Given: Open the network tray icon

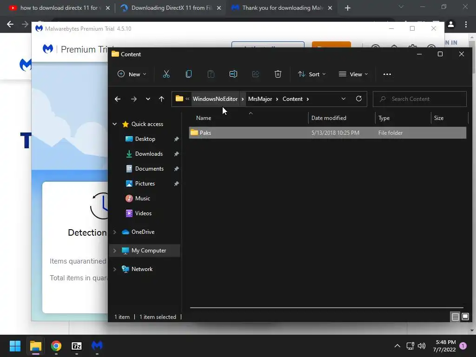Looking at the screenshot, I should pyautogui.click(x=410, y=346).
